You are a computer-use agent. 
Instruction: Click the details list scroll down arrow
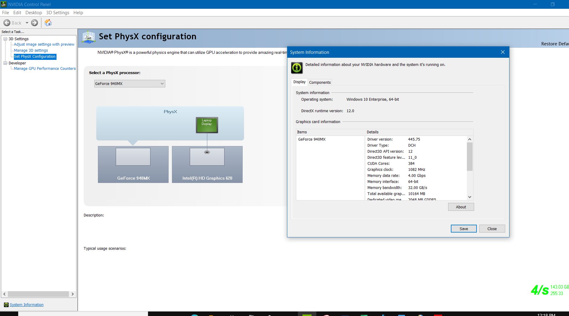(x=470, y=197)
